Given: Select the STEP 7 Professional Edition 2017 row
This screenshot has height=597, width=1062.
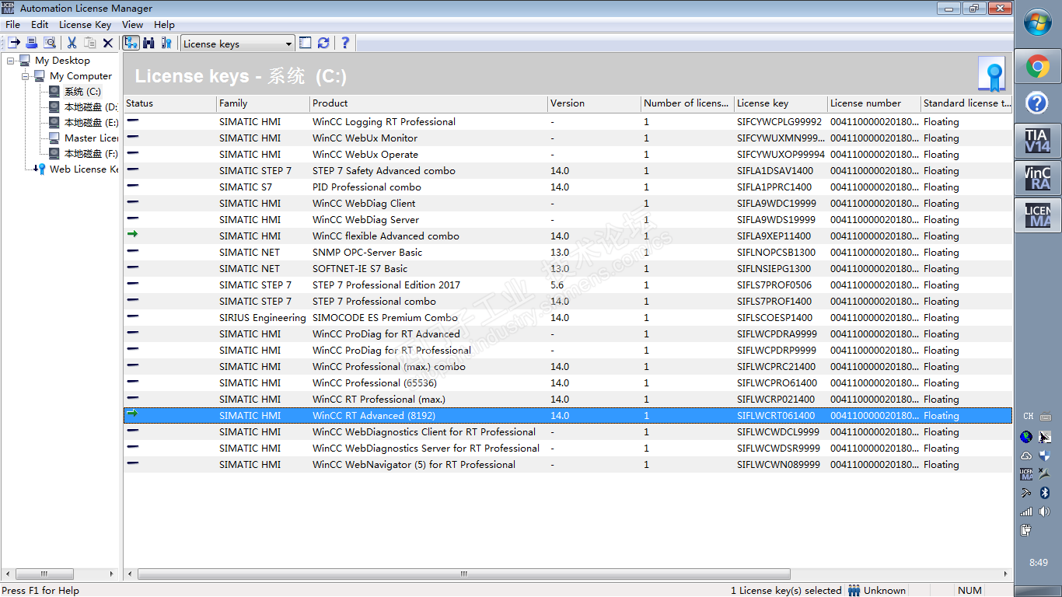Looking at the screenshot, I should tap(568, 285).
